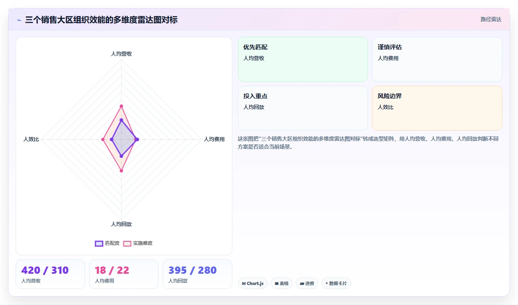518x305 pixels.
Task: Click the 实施难度 legend text
Action: (143, 243)
